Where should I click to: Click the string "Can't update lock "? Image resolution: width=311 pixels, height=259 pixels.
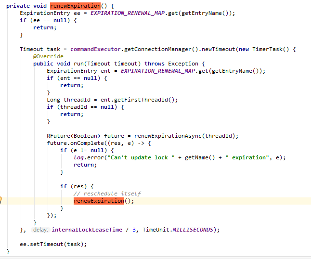pyautogui.click(x=141, y=157)
